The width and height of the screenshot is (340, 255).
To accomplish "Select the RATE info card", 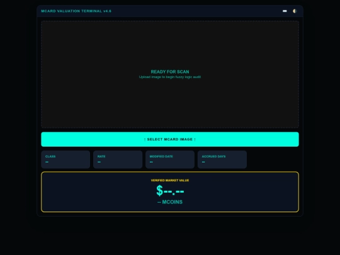I will coord(118,159).
